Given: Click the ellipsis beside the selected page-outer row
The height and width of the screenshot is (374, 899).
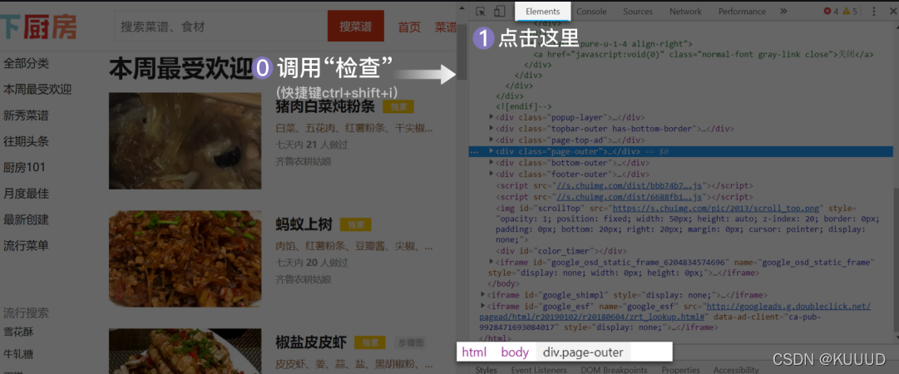Looking at the screenshot, I should (473, 152).
